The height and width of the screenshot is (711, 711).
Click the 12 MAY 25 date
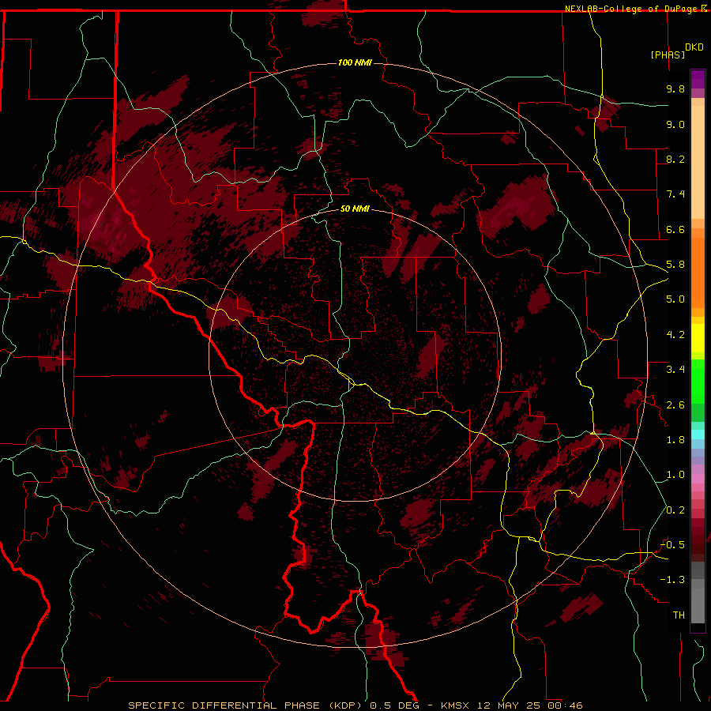tap(507, 705)
